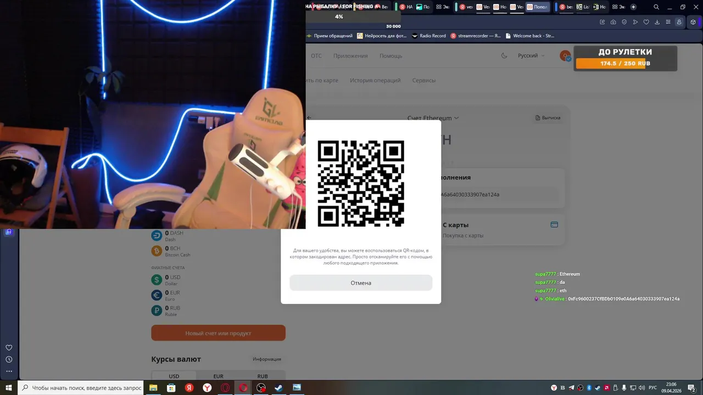Viewport: 703px width, 395px height.
Task: Open the OTC menu item
Action: 316,56
